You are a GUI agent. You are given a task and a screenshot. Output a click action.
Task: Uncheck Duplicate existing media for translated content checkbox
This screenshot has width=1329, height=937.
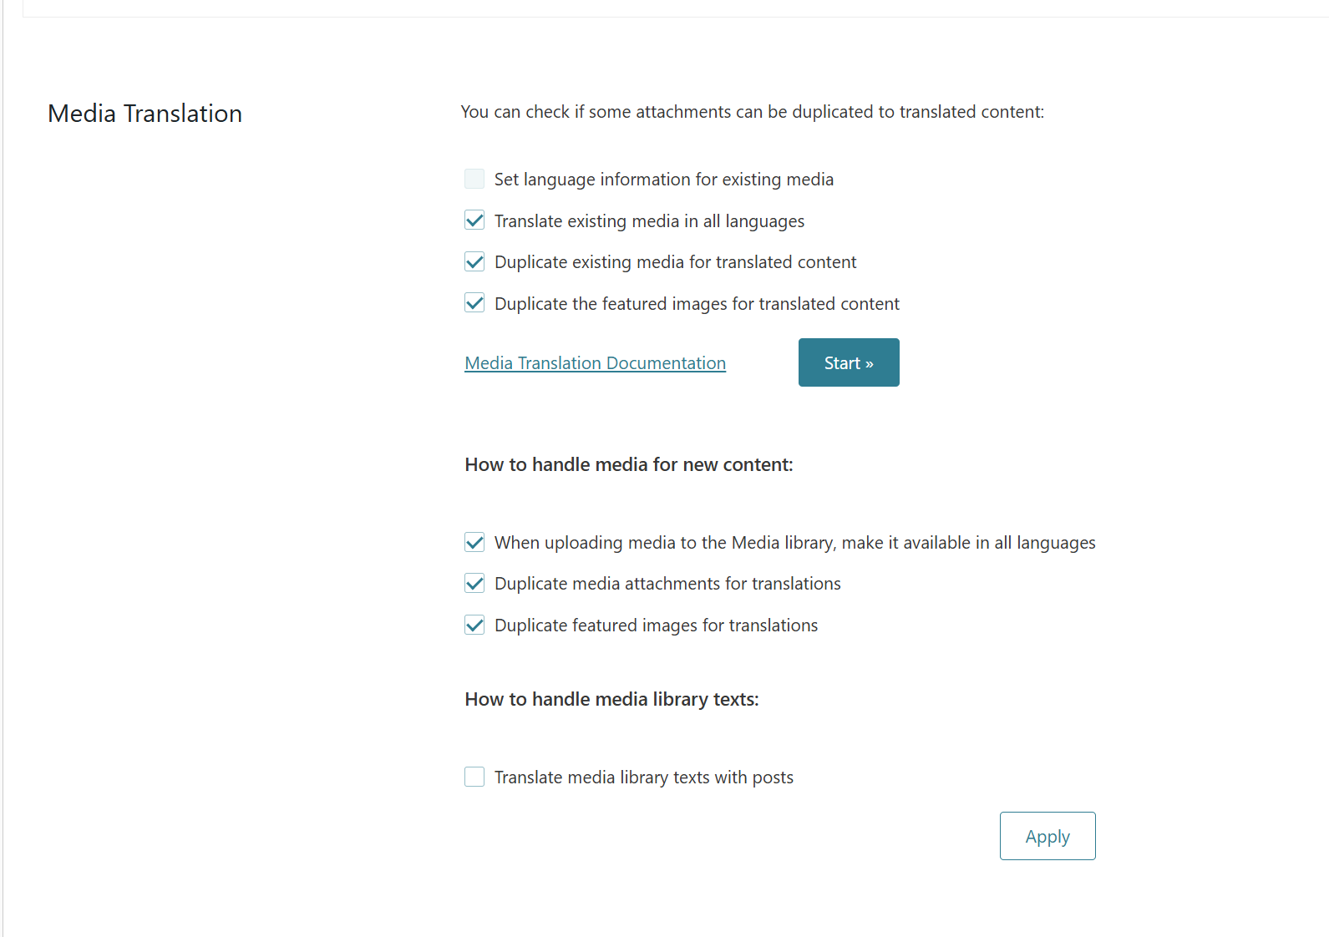474,261
